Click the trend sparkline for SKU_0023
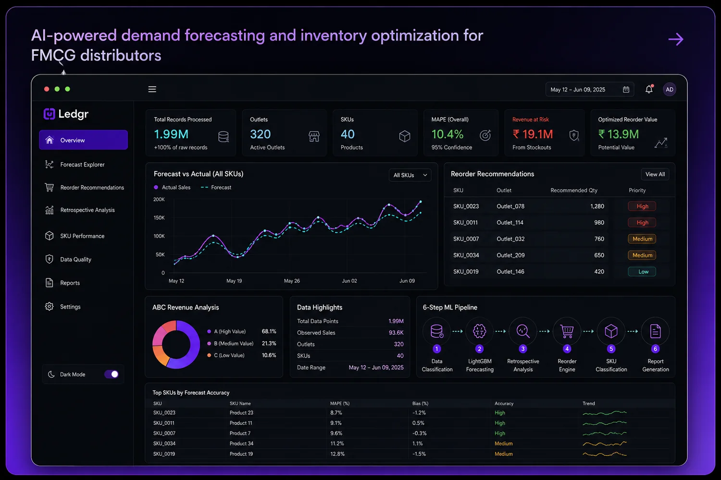The image size is (721, 480). (605, 413)
